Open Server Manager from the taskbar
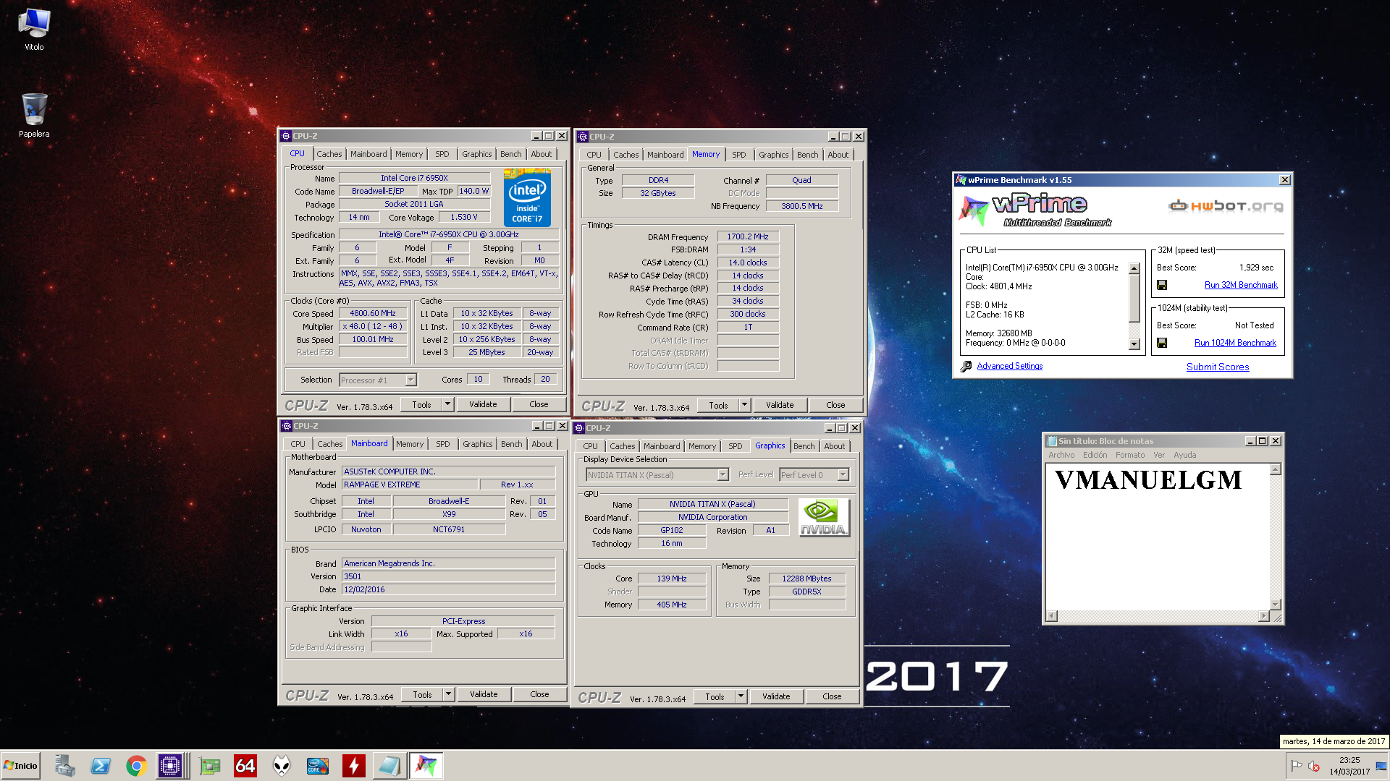This screenshot has height=781, width=1390. point(64,766)
